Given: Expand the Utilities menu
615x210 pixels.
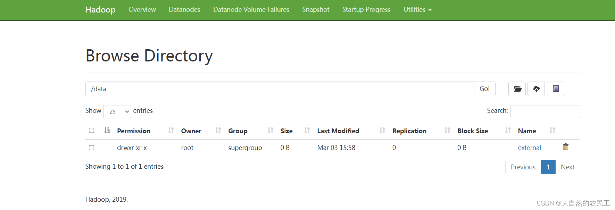Looking at the screenshot, I should coord(417,10).
